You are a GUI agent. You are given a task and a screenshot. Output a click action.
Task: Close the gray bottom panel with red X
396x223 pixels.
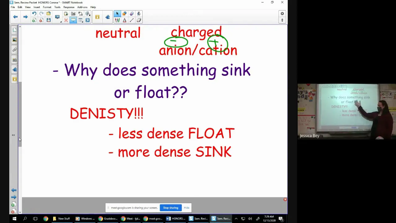(x=285, y=199)
